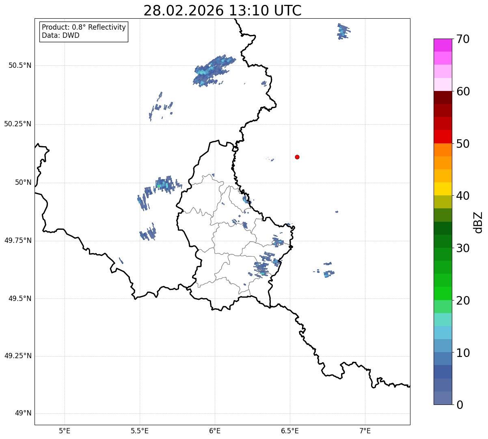Viewport: 488px width, 439px height.
Task: Click the '50.25°N' latitude label
Action: coord(17,124)
